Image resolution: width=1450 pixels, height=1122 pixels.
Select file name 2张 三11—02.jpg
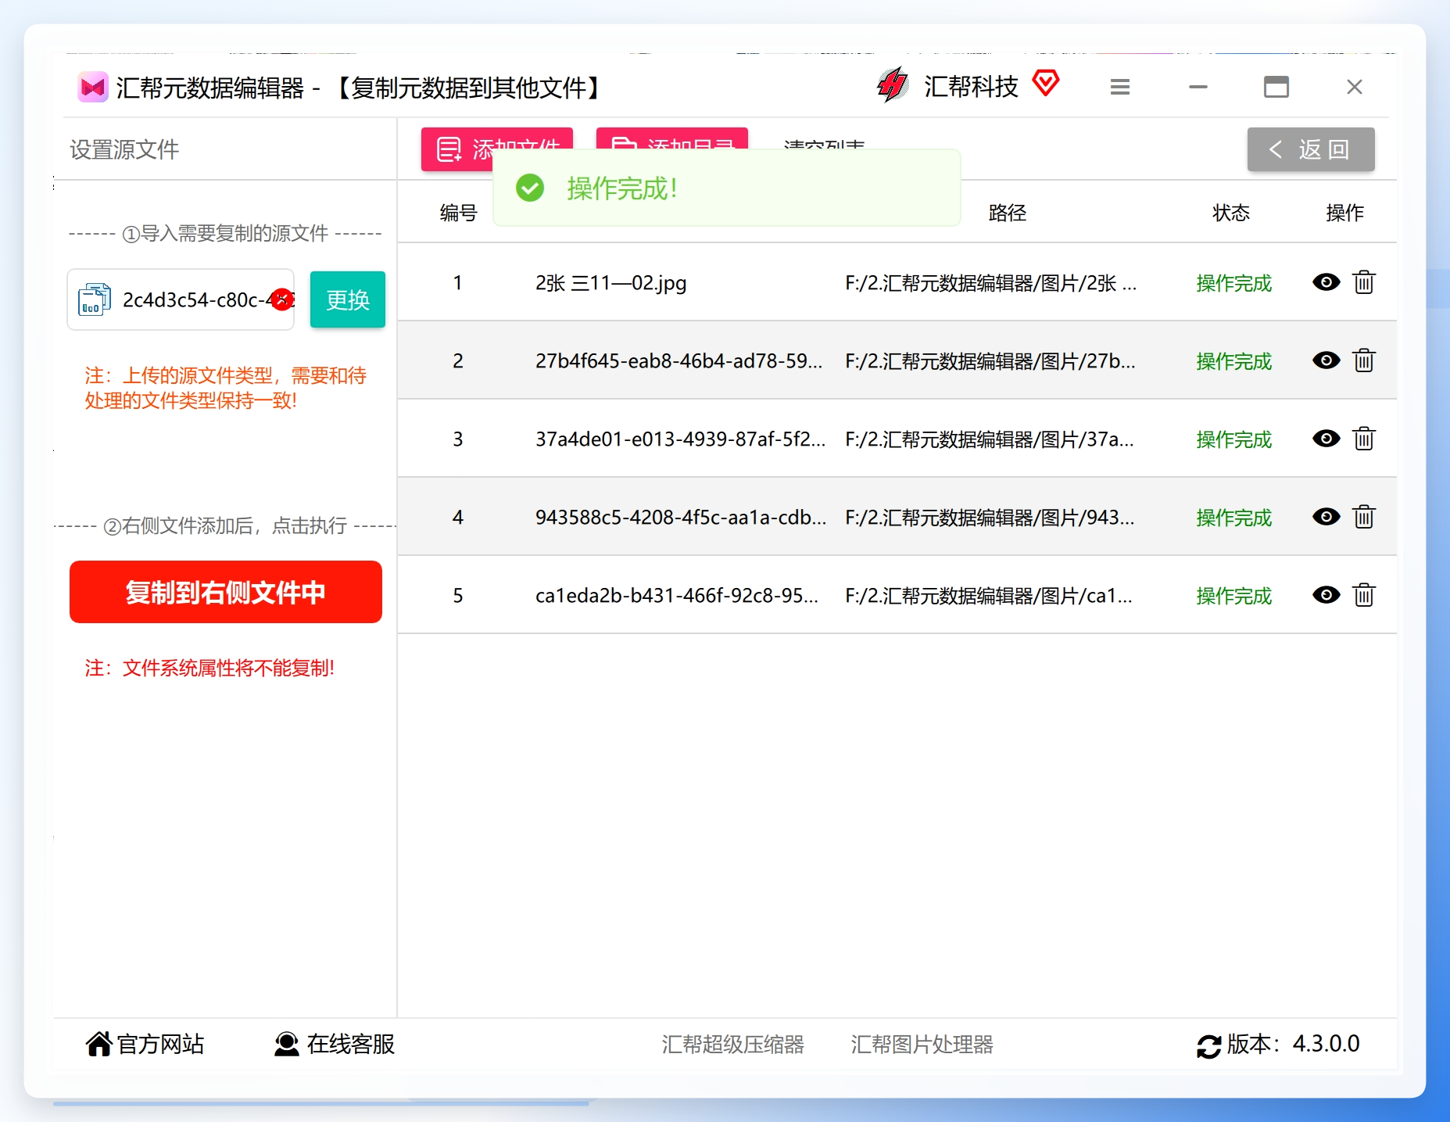click(611, 283)
